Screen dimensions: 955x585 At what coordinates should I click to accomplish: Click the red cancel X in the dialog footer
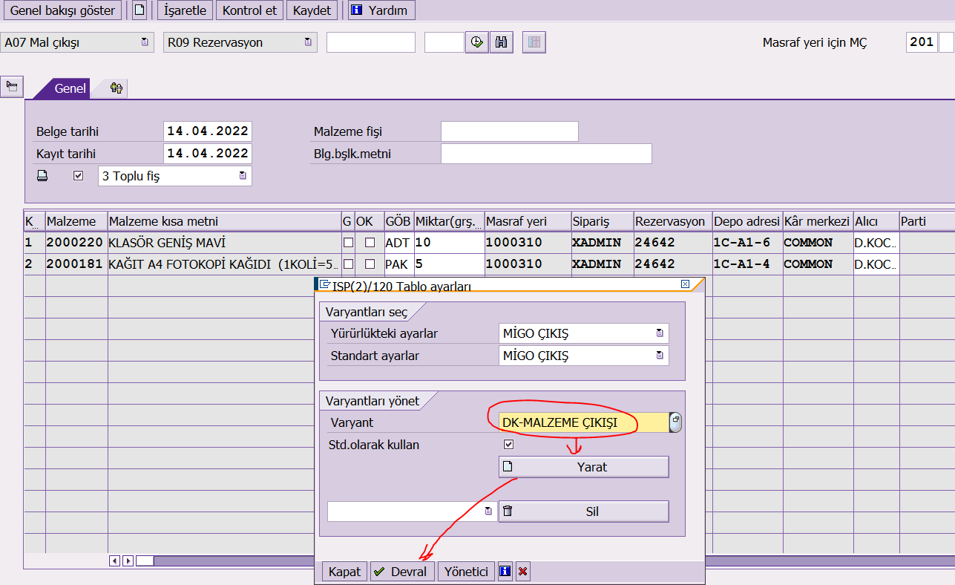tap(523, 571)
